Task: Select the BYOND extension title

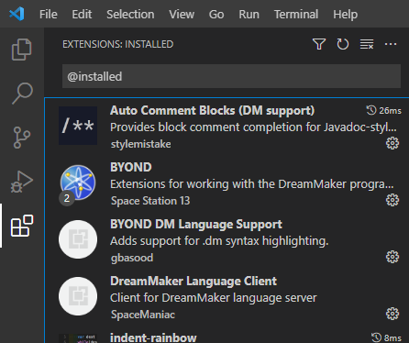Action: (x=131, y=168)
